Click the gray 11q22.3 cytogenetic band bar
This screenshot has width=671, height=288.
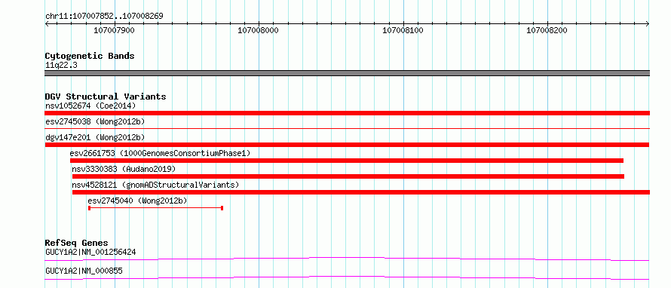(347, 73)
